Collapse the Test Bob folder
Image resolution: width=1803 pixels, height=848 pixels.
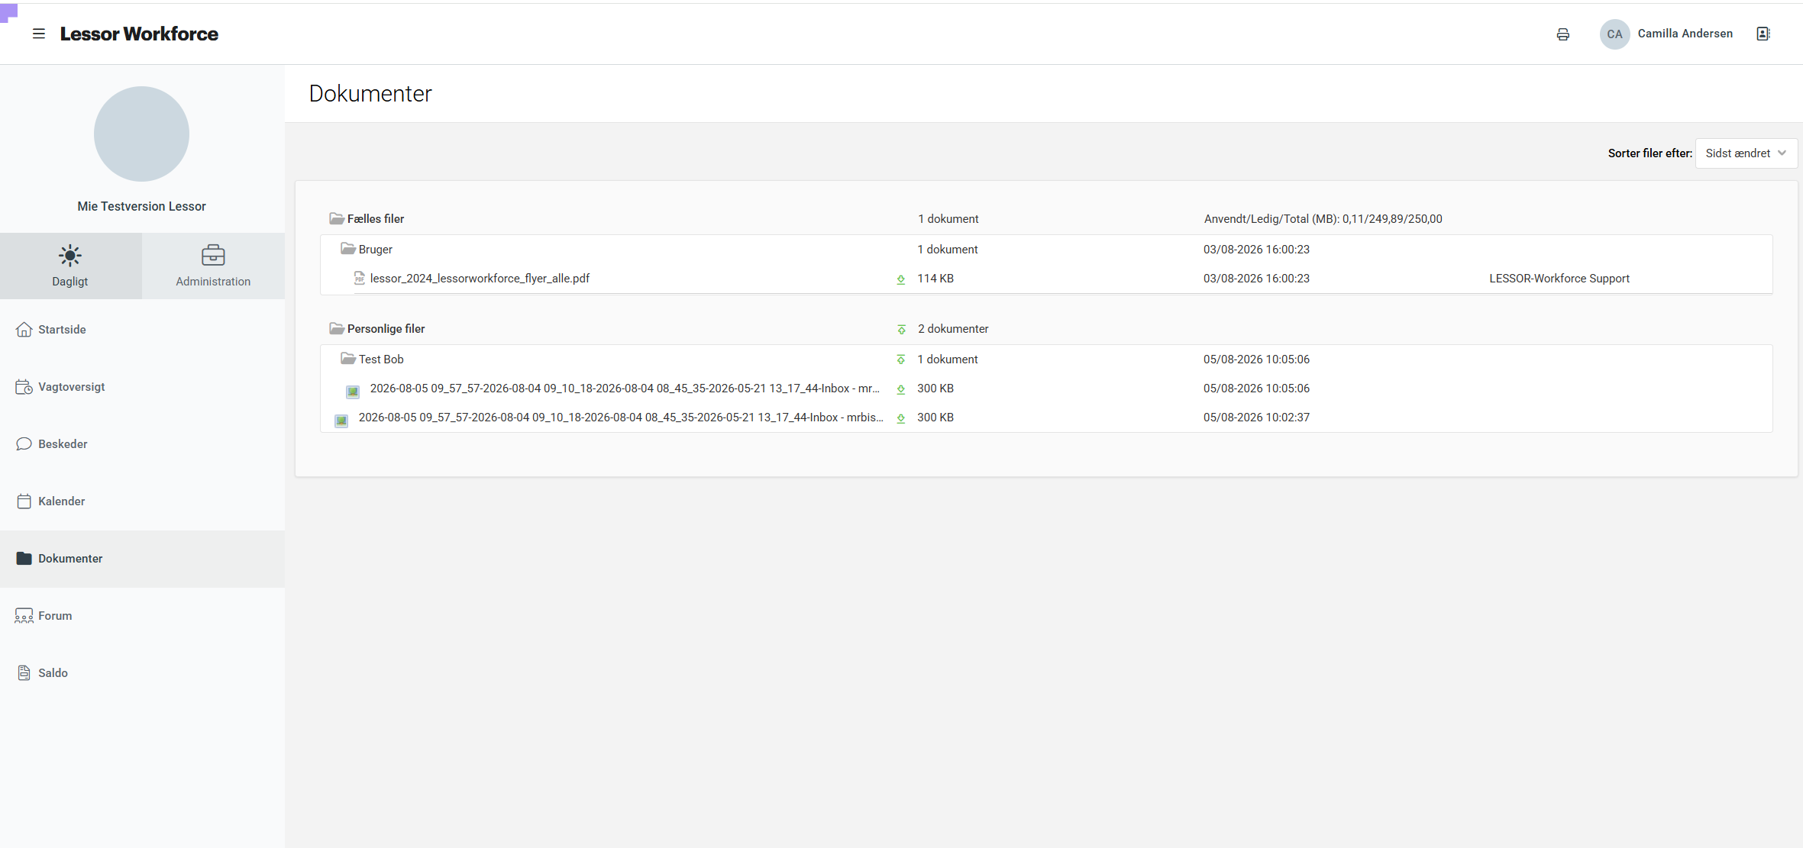coord(348,359)
